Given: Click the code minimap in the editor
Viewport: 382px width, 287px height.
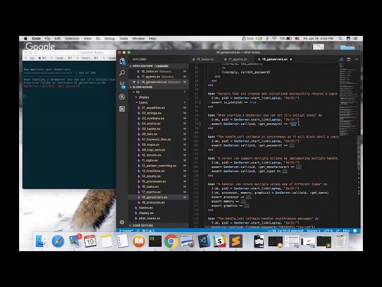Looking at the screenshot, I should tap(348, 100).
